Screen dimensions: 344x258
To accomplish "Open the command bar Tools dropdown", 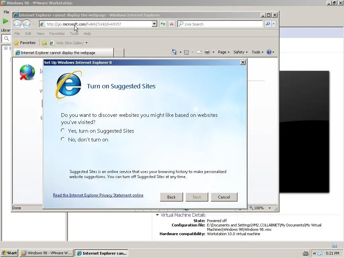I will (x=258, y=52).
